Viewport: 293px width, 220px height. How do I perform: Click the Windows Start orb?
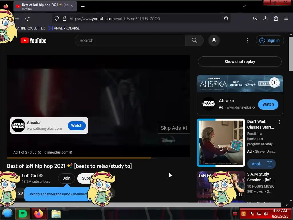point(7,213)
